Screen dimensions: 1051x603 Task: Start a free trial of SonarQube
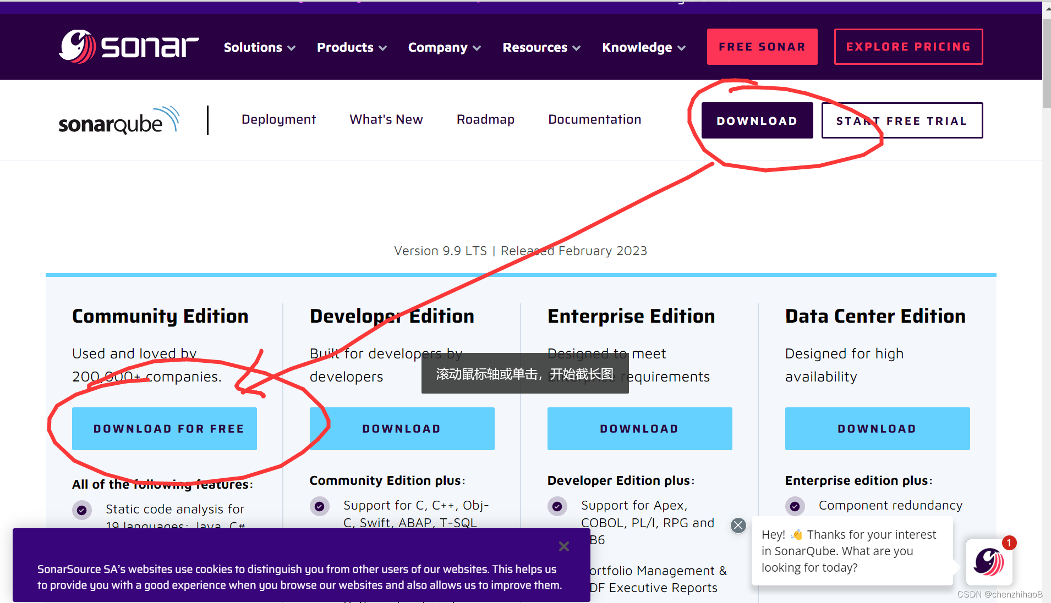(901, 120)
